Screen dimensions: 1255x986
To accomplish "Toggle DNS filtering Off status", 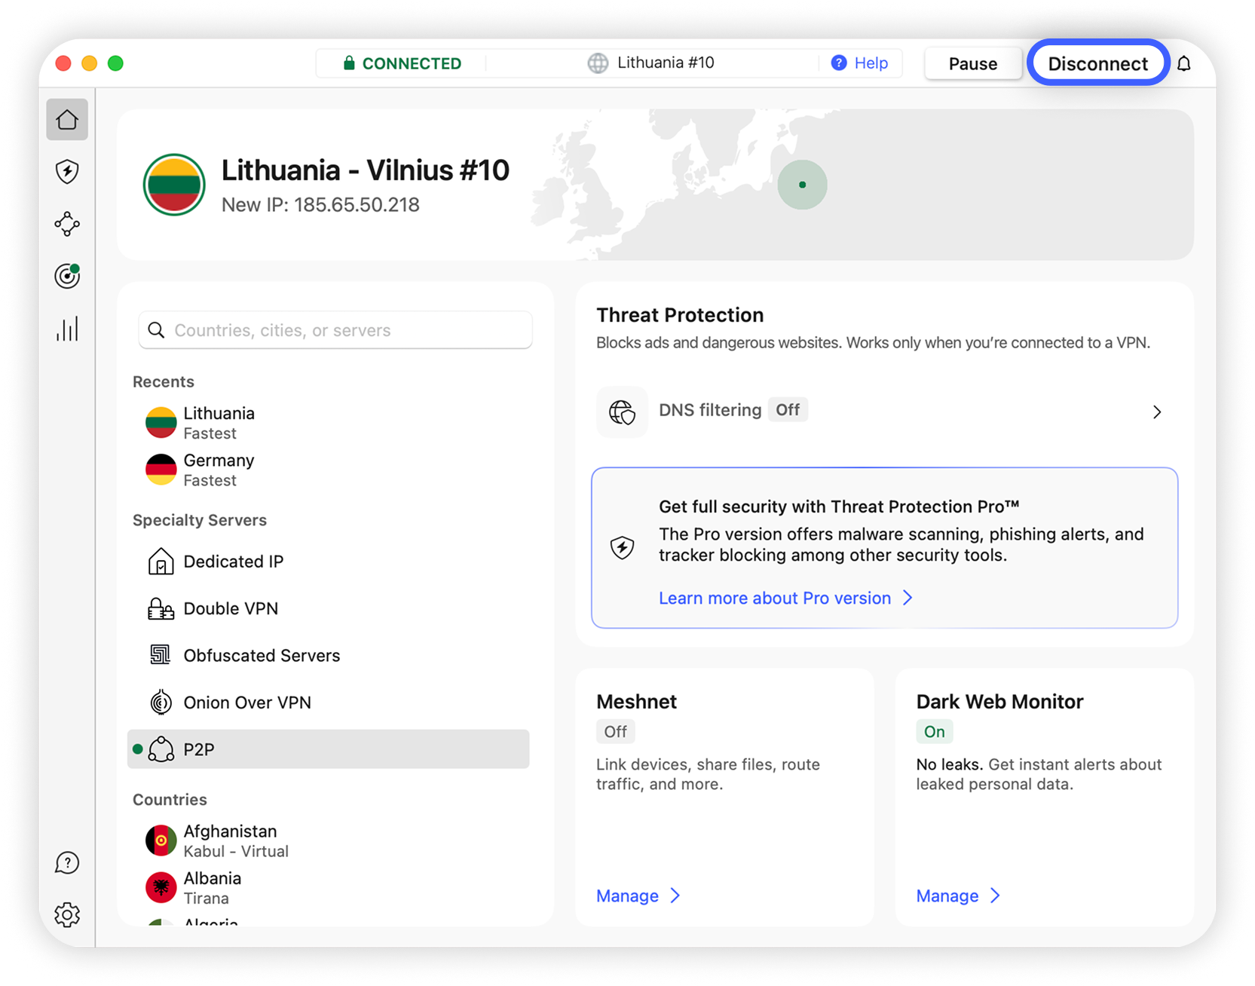I will coord(788,410).
